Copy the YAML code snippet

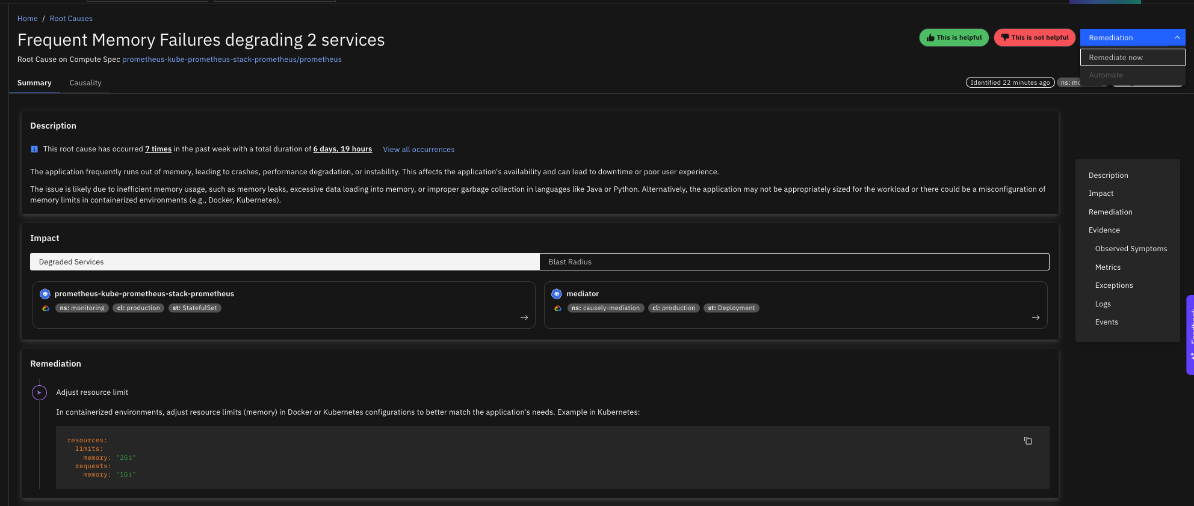coord(1028,441)
